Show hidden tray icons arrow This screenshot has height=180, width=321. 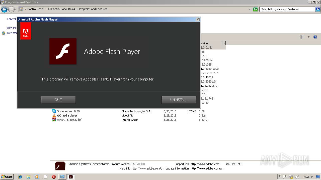pos(280,177)
